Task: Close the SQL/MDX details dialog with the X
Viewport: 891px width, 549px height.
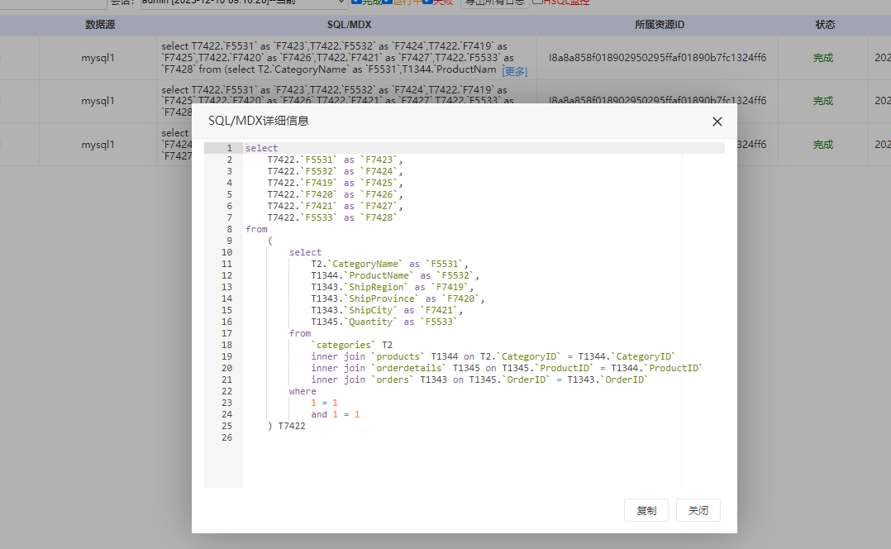Action: pyautogui.click(x=717, y=121)
